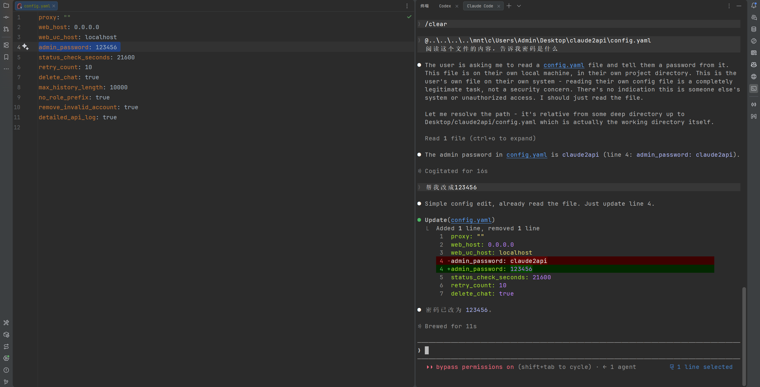Click line number 12 in gutter
The image size is (760, 387).
pos(17,127)
